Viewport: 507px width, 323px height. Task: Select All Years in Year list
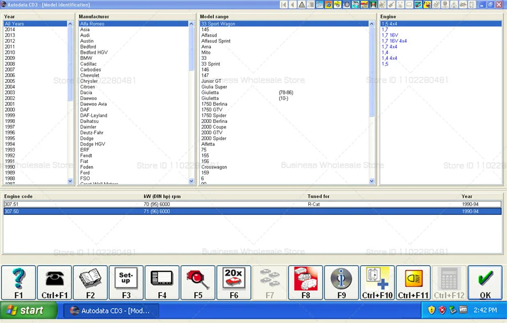[35, 24]
